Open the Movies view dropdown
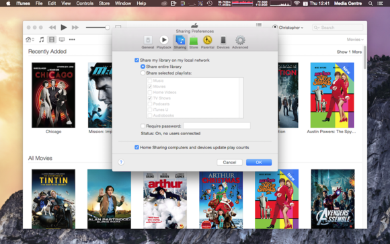 pyautogui.click(x=355, y=40)
